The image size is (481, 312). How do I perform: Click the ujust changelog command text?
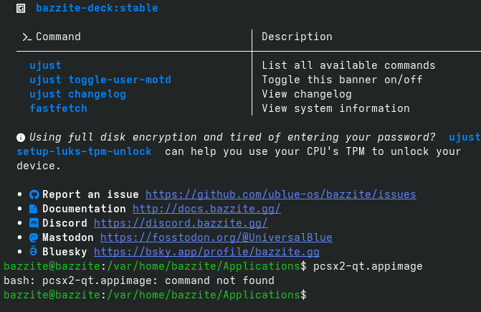pyautogui.click(x=77, y=94)
